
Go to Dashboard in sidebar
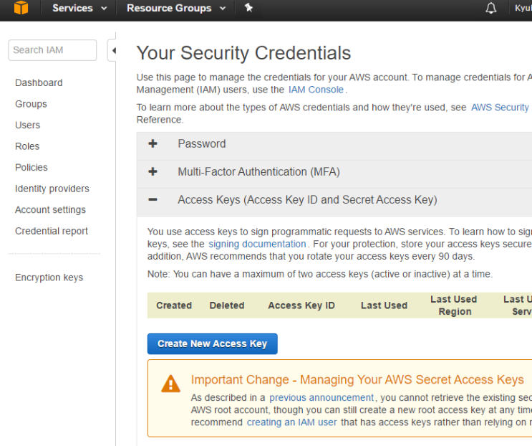click(39, 82)
